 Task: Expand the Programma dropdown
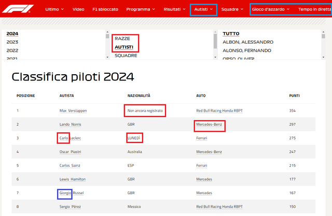(x=141, y=9)
